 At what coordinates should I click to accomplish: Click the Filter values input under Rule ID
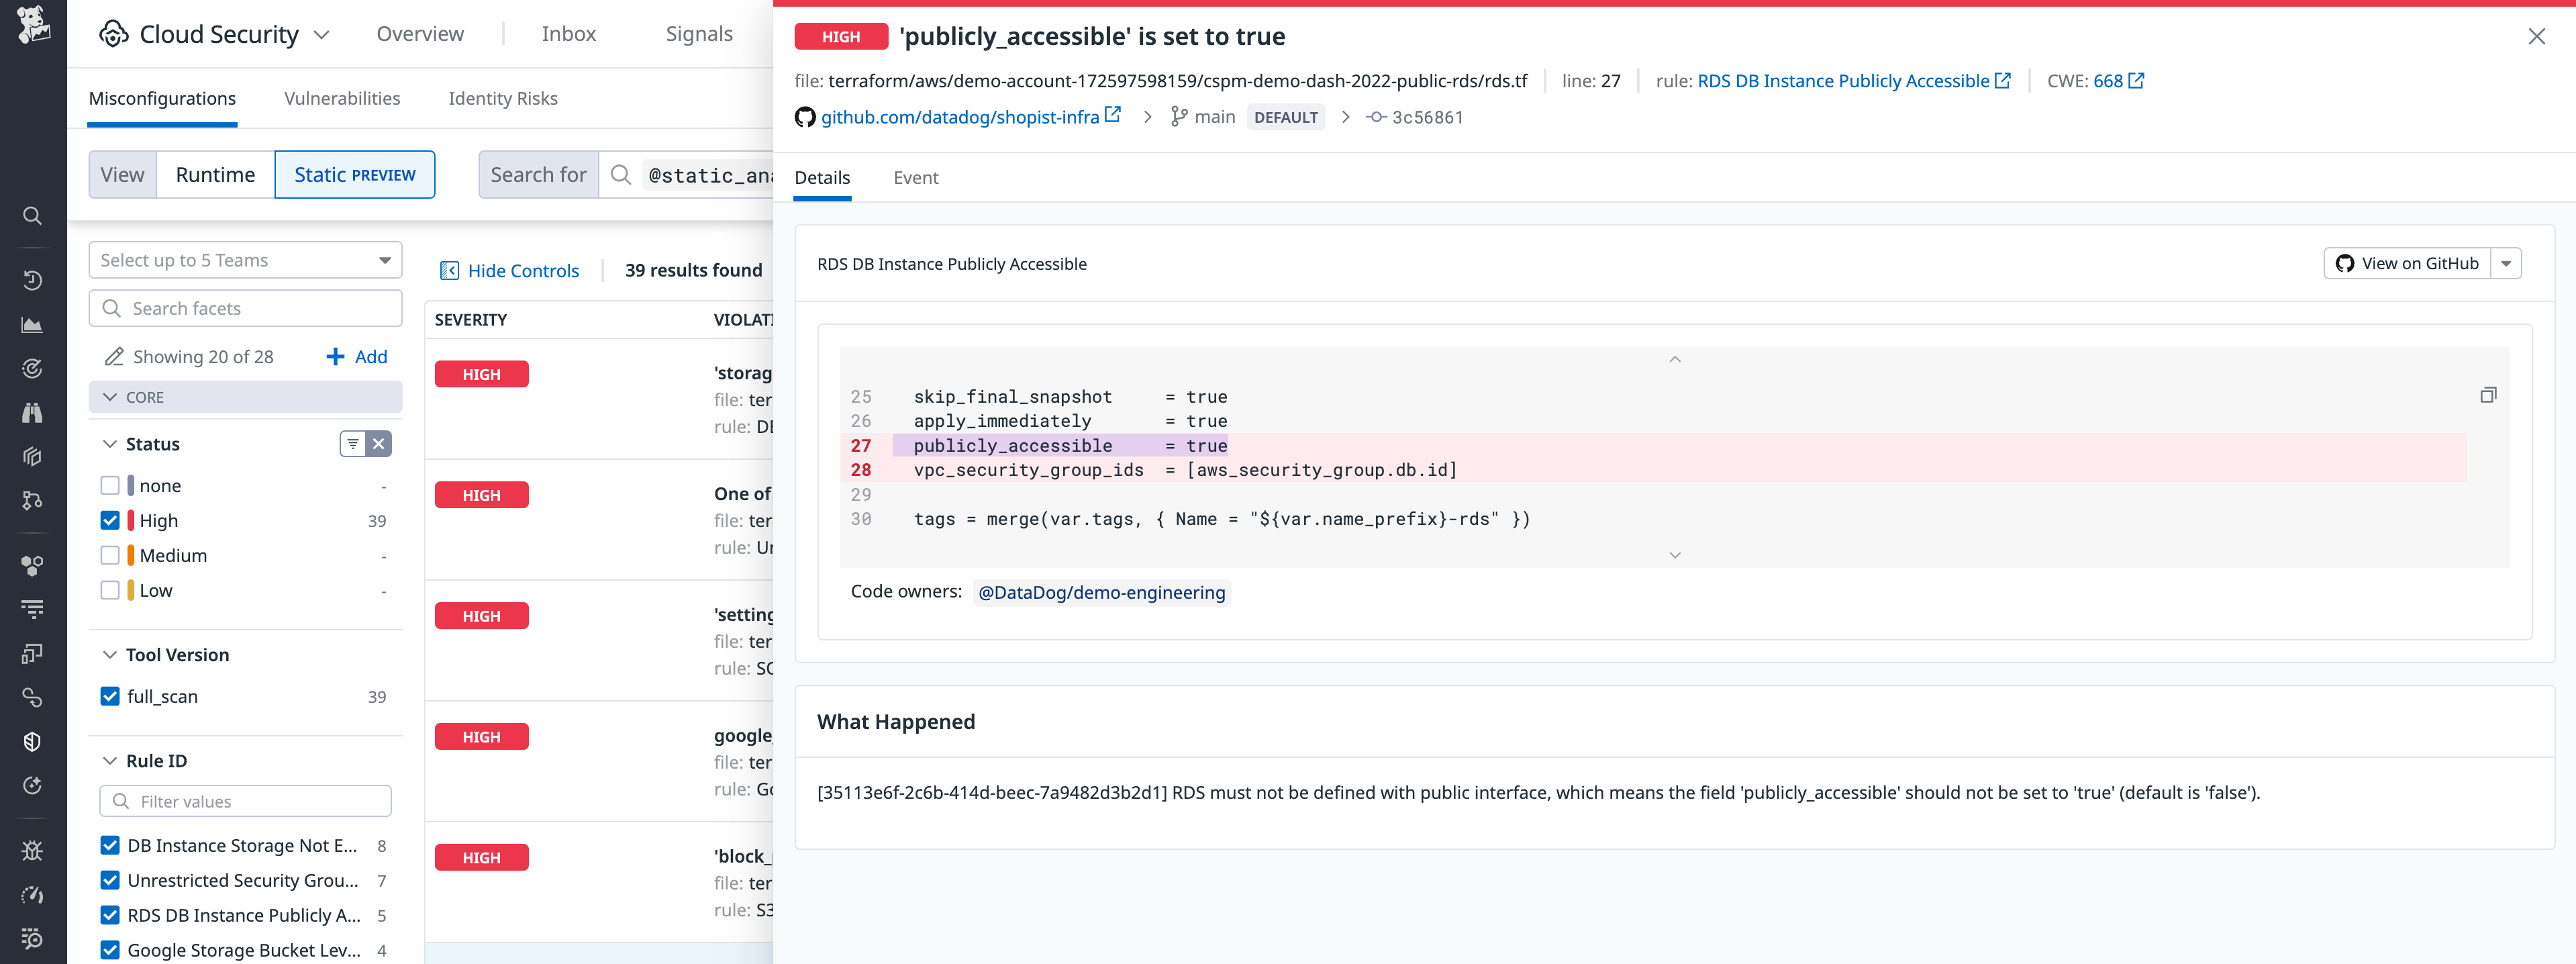coord(245,801)
